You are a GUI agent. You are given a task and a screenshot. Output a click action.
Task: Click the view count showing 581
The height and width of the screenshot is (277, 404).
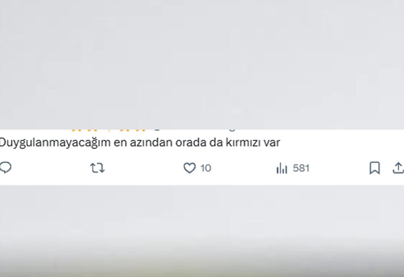tap(301, 168)
